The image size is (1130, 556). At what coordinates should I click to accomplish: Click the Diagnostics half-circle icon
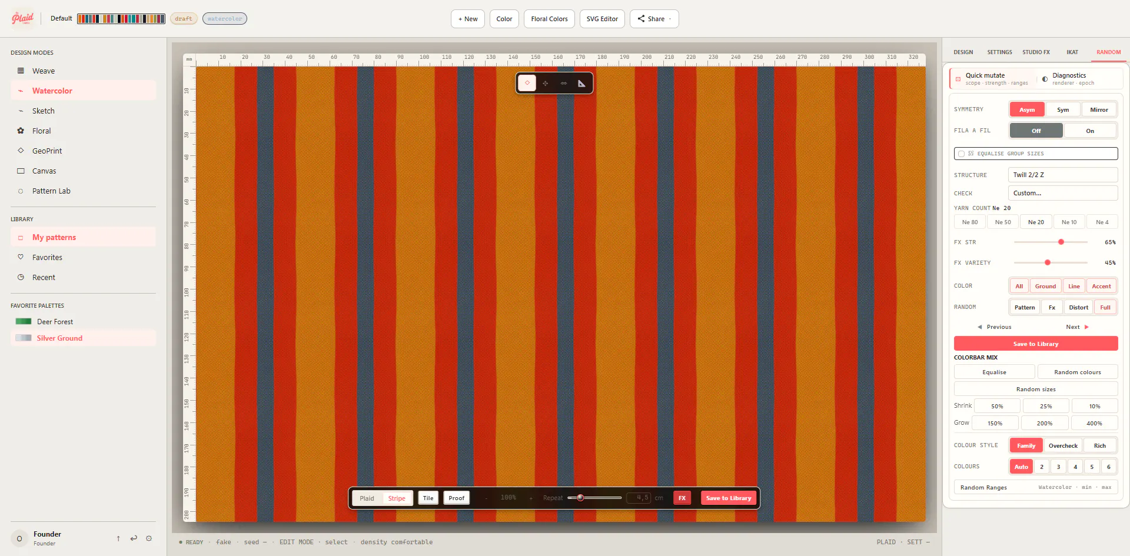click(1045, 79)
